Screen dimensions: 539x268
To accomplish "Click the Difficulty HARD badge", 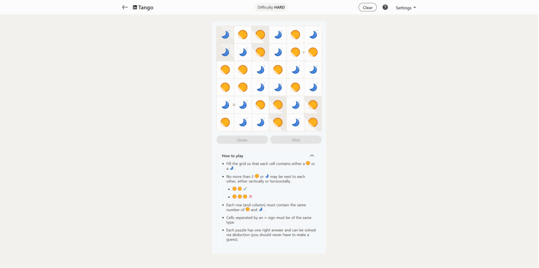I will [271, 7].
